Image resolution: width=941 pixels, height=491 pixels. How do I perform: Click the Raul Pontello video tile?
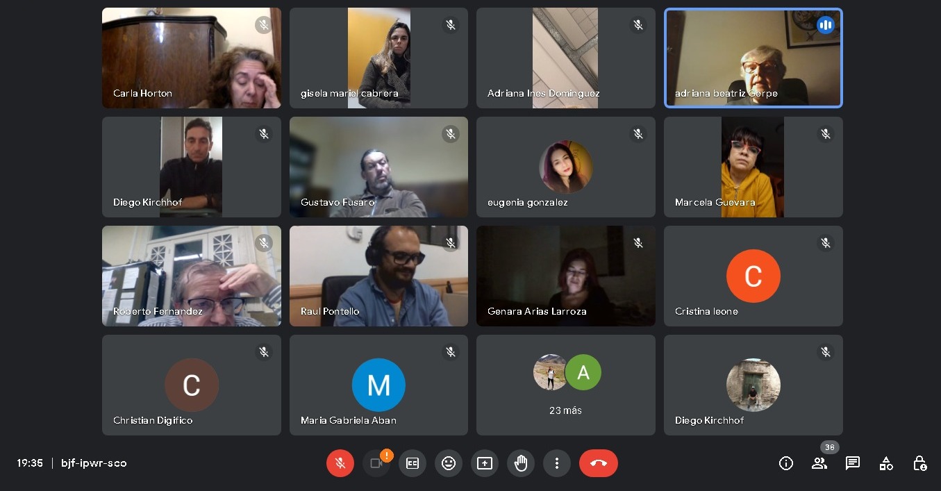click(378, 276)
